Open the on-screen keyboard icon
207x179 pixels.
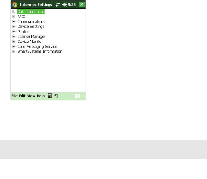(78, 96)
